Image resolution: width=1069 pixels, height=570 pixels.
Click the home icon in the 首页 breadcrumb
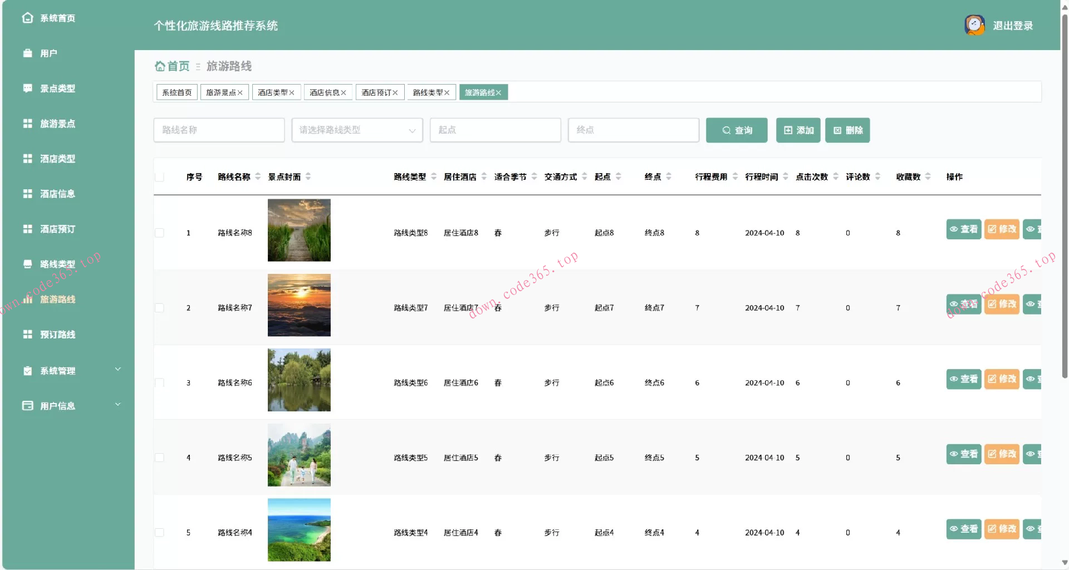(x=159, y=66)
